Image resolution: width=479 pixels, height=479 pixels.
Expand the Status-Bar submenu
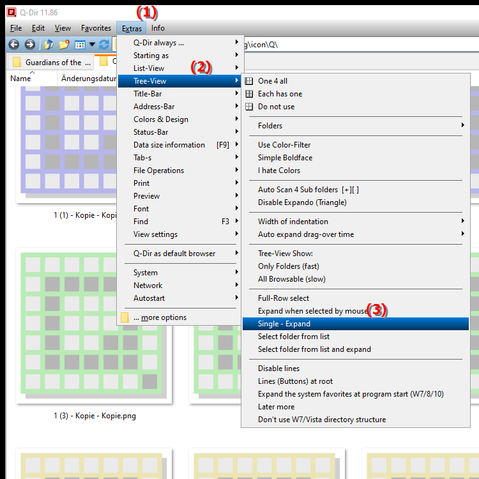click(x=179, y=132)
